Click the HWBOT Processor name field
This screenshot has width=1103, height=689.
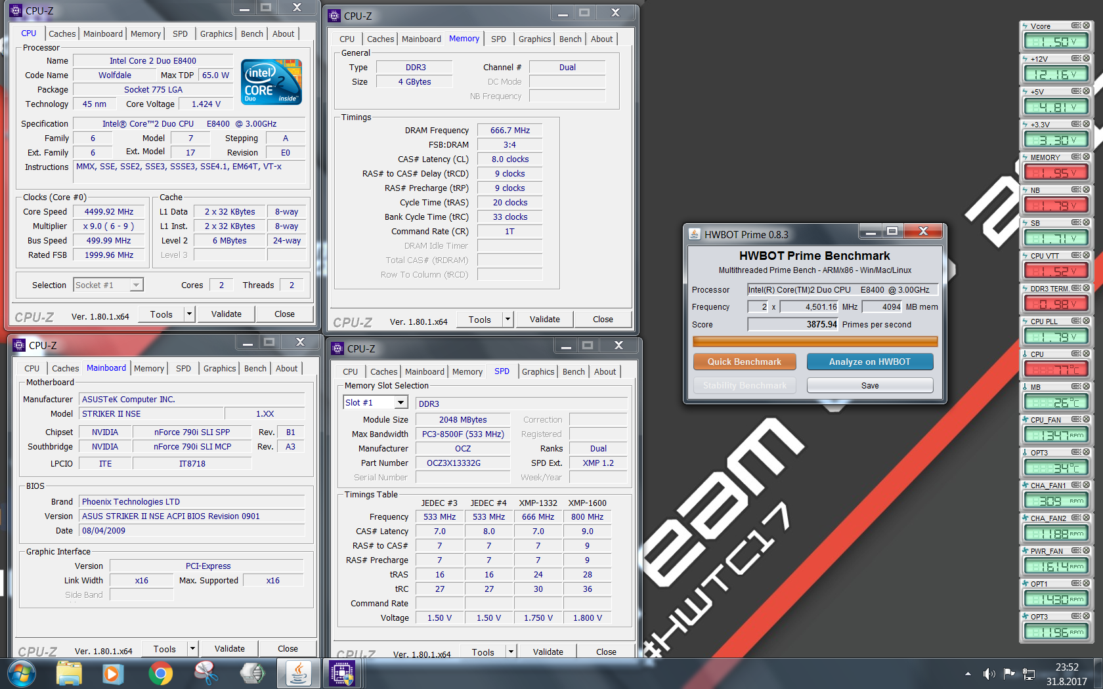[843, 290]
